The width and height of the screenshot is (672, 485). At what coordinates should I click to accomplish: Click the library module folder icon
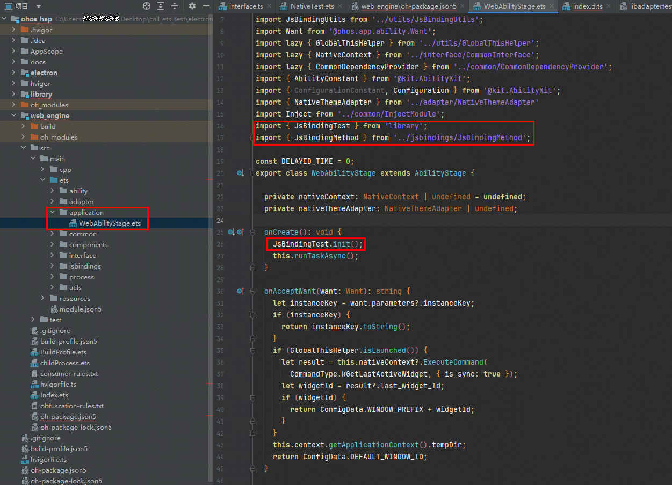click(x=25, y=95)
